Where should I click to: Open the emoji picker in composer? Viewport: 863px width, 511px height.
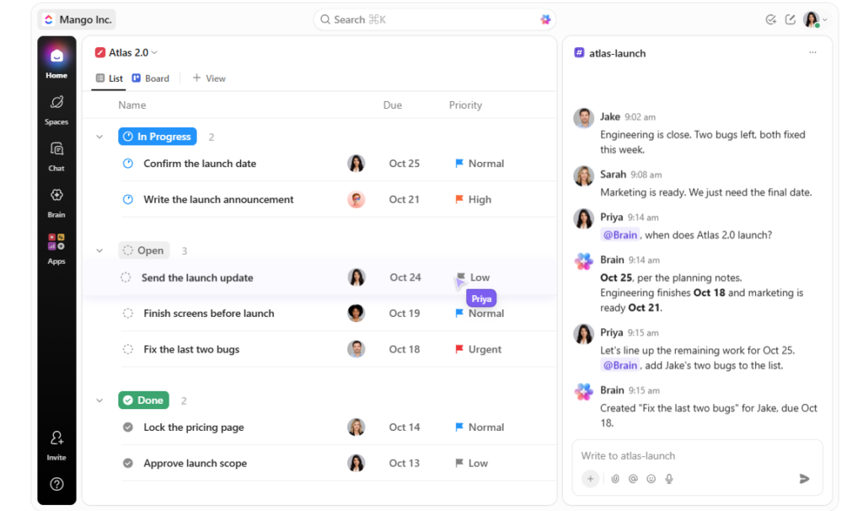pos(651,478)
